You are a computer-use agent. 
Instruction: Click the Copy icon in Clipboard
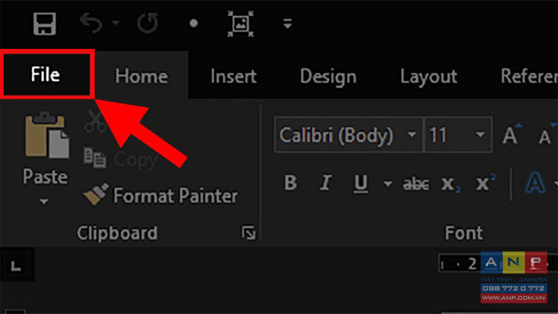click(x=95, y=158)
